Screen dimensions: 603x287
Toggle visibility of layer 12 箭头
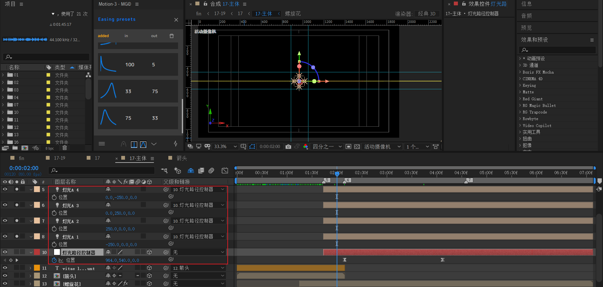(x=5, y=276)
